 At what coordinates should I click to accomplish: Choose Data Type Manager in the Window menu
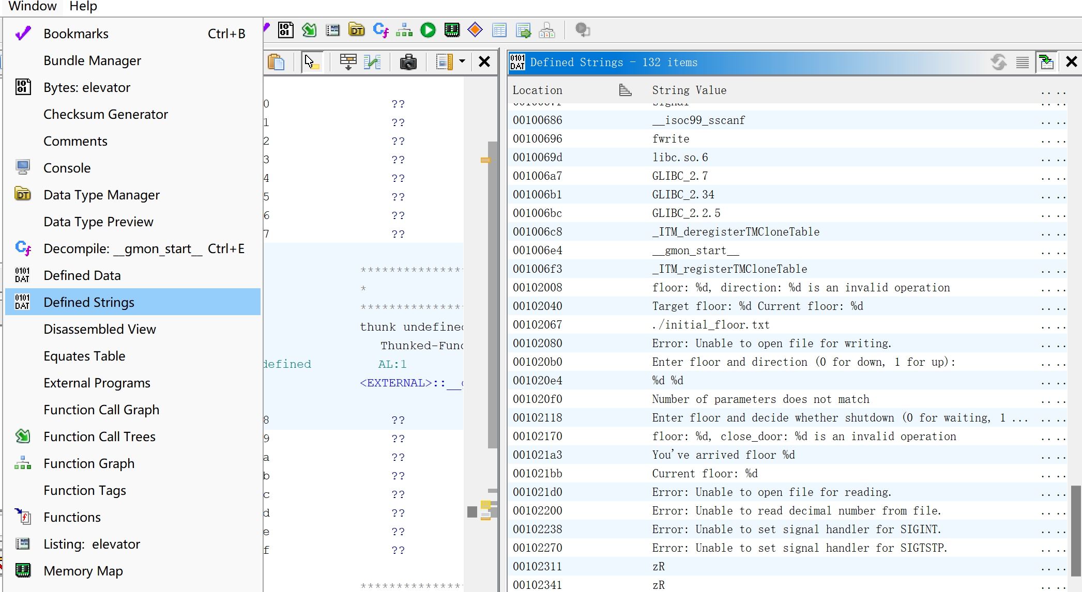[132, 195]
